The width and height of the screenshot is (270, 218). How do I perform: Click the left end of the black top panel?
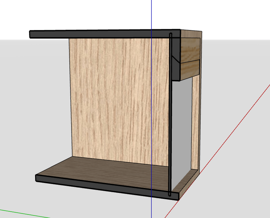(x=31, y=34)
